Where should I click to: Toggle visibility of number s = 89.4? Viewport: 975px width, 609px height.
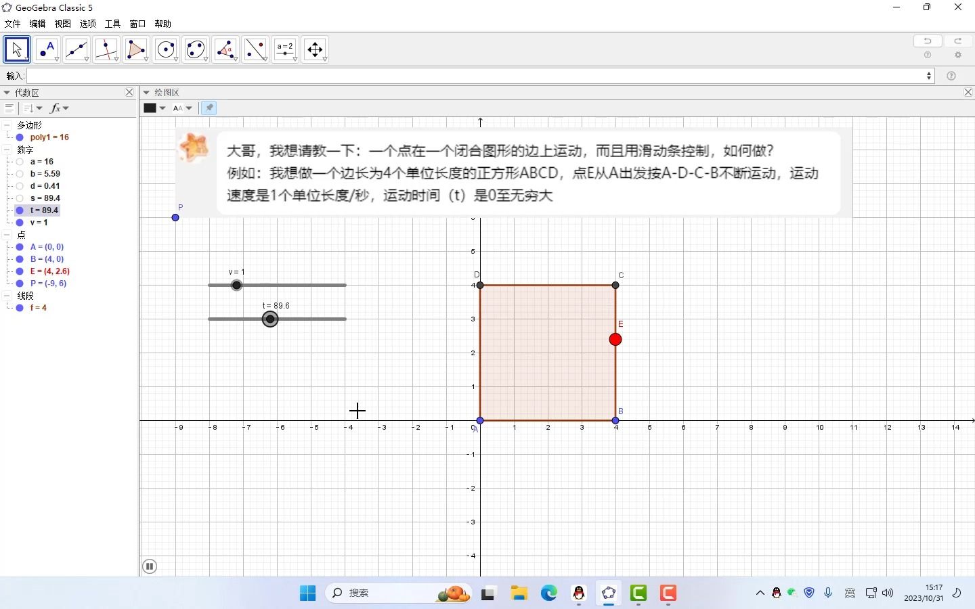coord(20,198)
